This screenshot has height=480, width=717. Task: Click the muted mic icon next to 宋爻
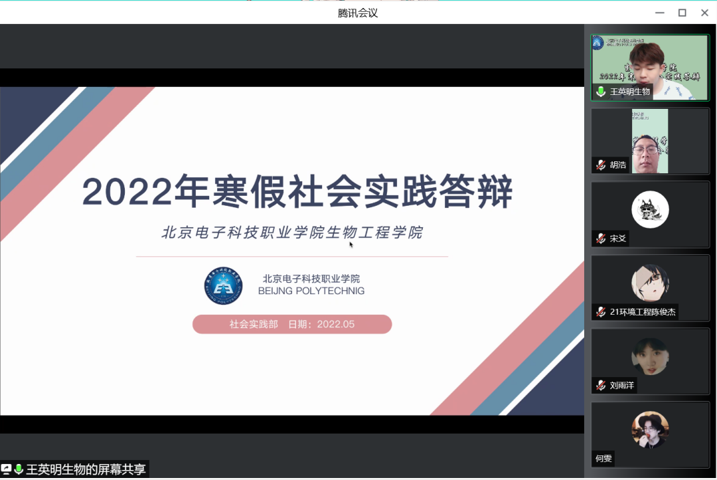click(x=601, y=238)
